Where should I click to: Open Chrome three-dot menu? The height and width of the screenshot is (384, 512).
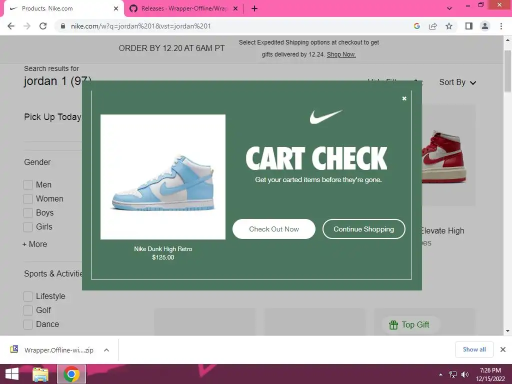click(501, 26)
